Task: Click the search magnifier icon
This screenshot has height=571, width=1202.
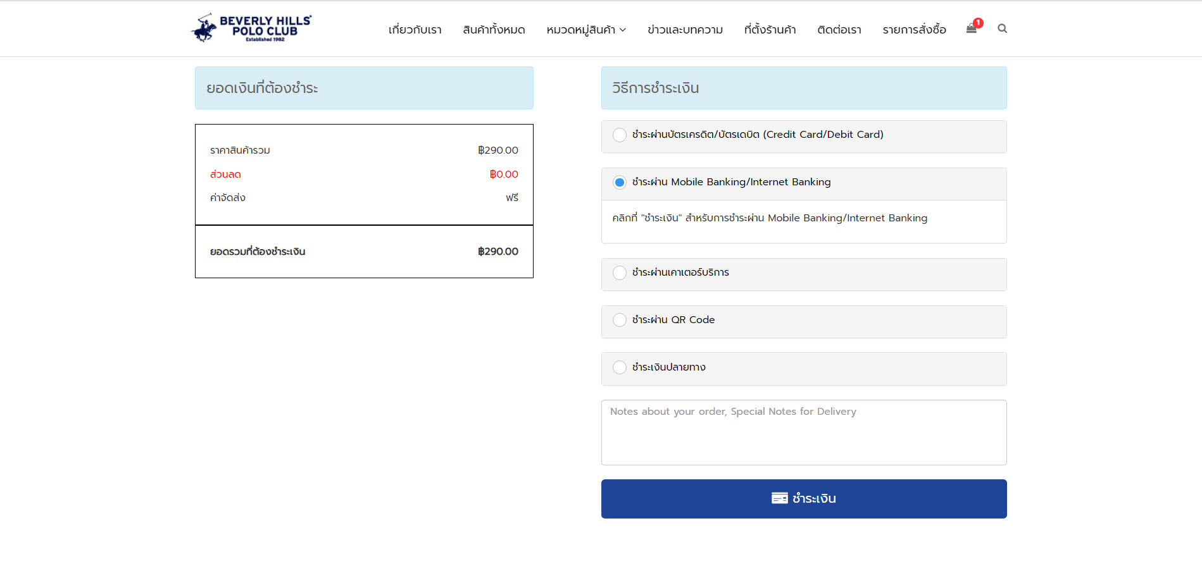Action: [1002, 28]
